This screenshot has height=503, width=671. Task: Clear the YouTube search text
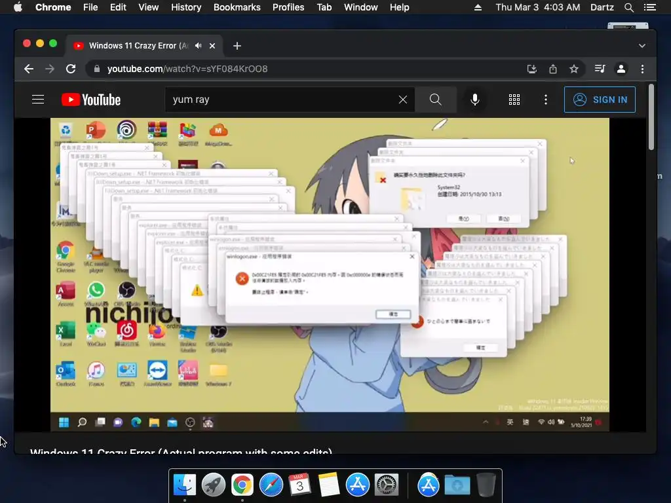[403, 100]
